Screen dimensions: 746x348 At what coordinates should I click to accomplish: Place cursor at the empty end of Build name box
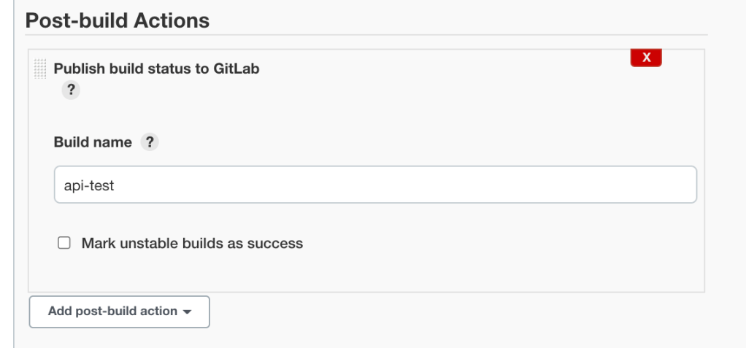click(584, 185)
